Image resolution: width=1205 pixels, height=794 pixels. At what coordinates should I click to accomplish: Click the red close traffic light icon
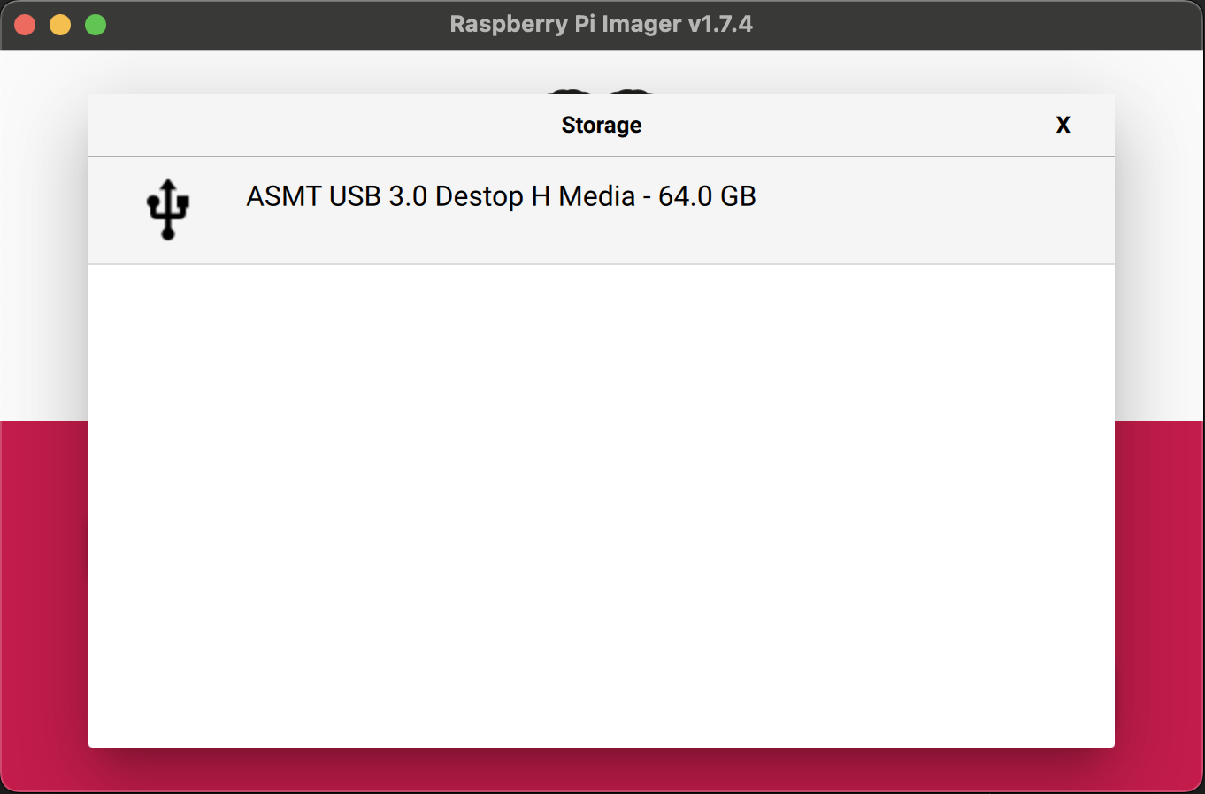point(25,24)
